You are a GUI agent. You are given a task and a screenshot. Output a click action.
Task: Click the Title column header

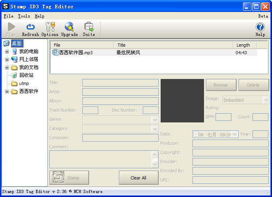coord(173,45)
